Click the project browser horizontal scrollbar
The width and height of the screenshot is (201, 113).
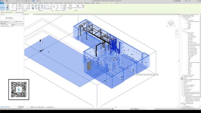tap(187, 107)
